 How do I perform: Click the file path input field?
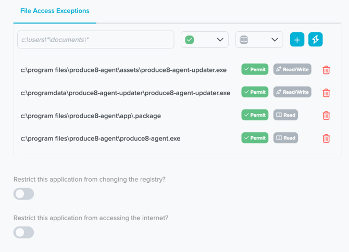[x=95, y=40]
